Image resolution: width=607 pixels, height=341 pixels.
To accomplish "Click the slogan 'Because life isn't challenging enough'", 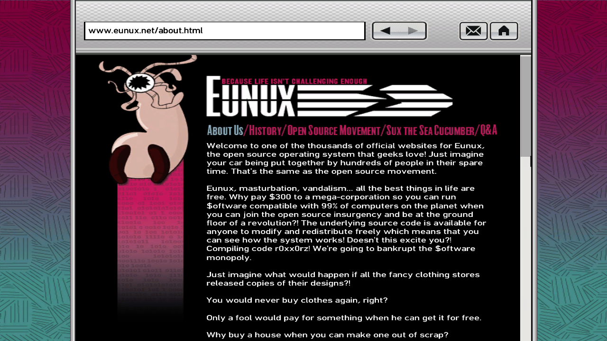I will click(294, 81).
